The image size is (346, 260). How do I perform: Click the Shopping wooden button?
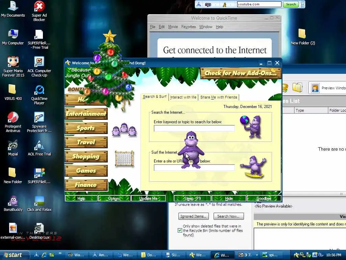point(86,156)
